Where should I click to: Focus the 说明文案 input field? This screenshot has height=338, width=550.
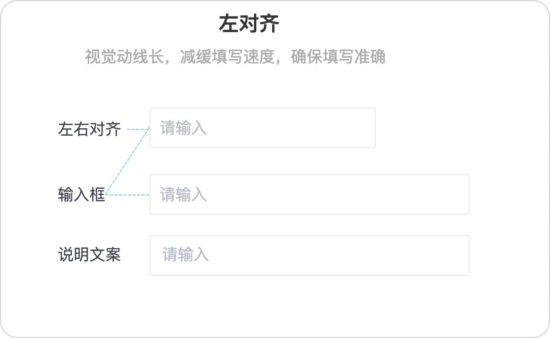click(x=310, y=255)
